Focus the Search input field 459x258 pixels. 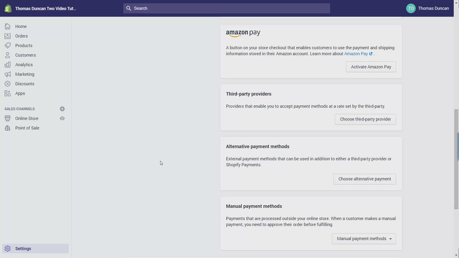tap(226, 8)
